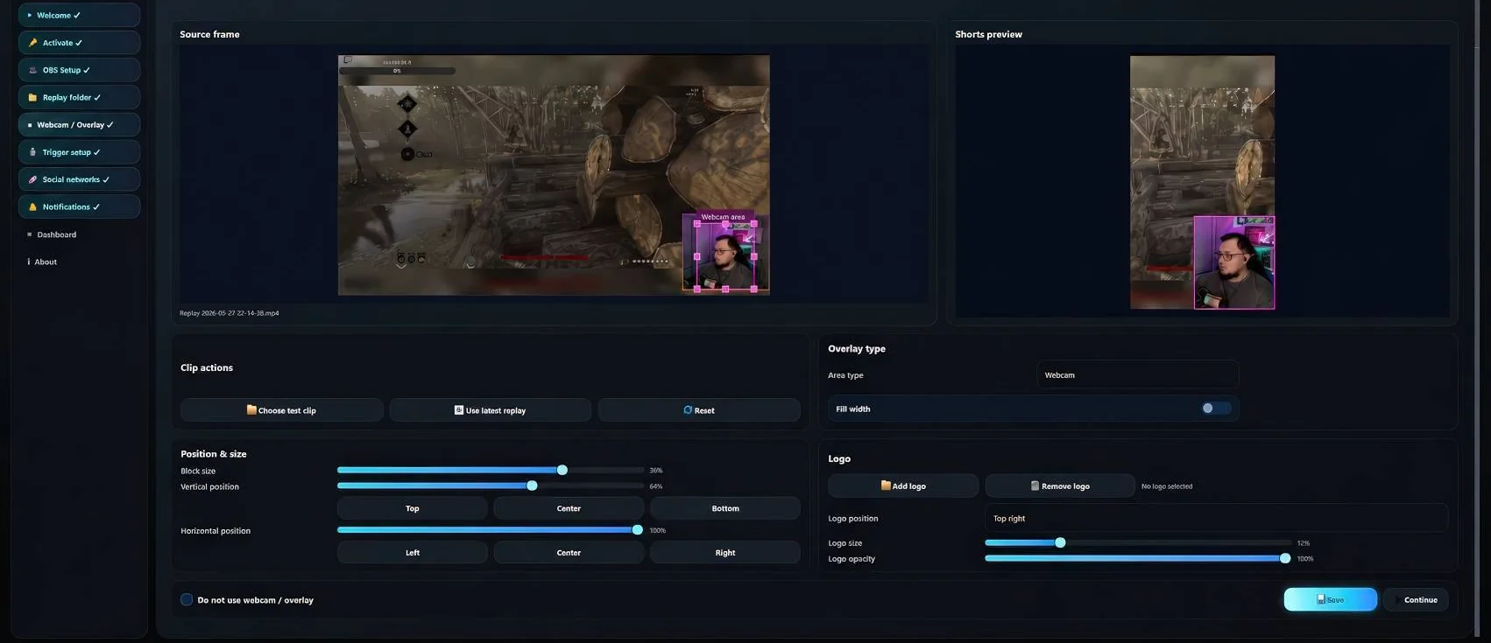Set horizontal position to Left

(412, 552)
